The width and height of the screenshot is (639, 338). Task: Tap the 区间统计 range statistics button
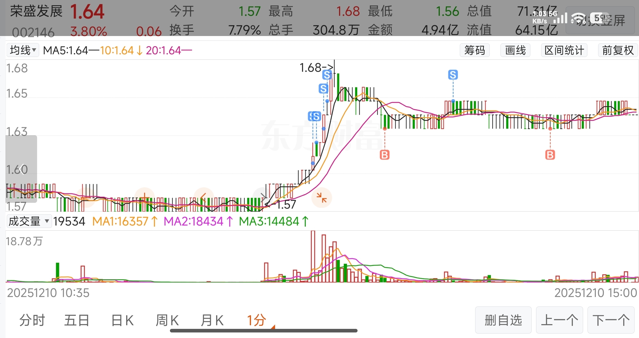pyautogui.click(x=564, y=50)
